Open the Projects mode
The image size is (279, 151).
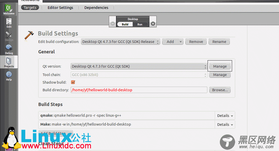click(x=9, y=62)
